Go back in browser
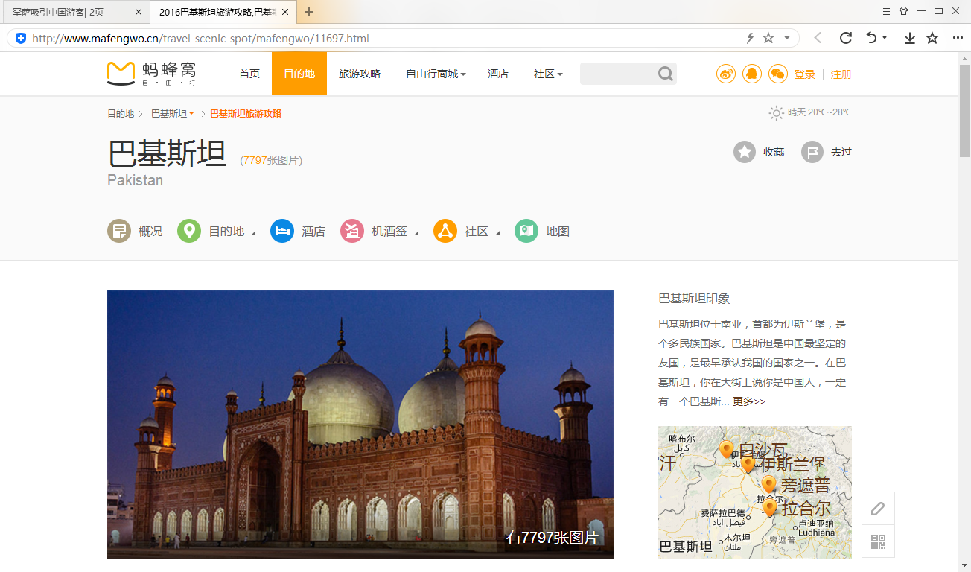Screen dimensions: 971x572 [x=818, y=38]
